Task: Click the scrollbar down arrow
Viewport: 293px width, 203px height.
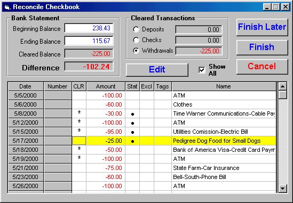Action: coord(282,189)
